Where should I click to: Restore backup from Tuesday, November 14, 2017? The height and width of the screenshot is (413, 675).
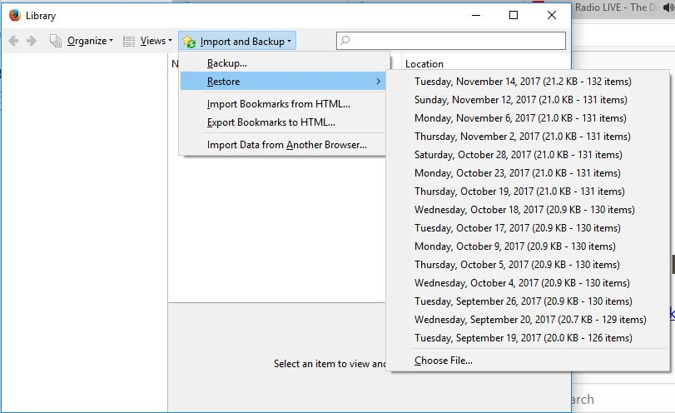click(x=529, y=82)
